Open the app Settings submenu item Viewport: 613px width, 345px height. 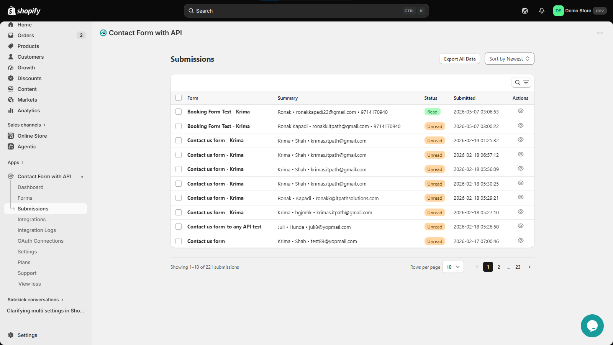coord(27,251)
